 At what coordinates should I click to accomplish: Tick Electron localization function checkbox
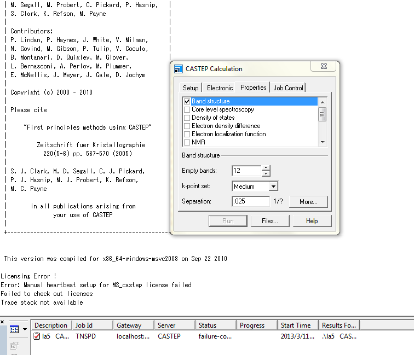tap(187, 134)
